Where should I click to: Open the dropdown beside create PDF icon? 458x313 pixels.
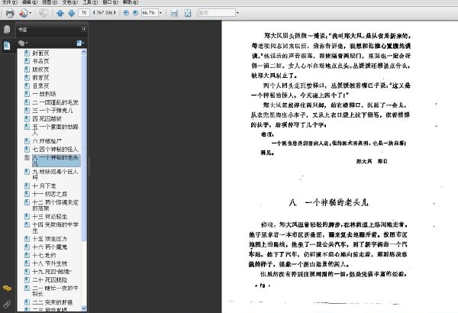tap(31, 13)
